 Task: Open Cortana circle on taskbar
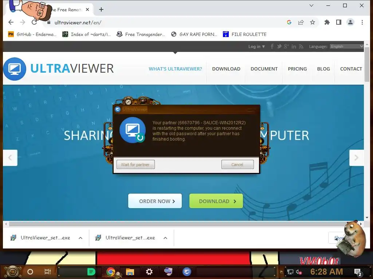(x=30, y=272)
